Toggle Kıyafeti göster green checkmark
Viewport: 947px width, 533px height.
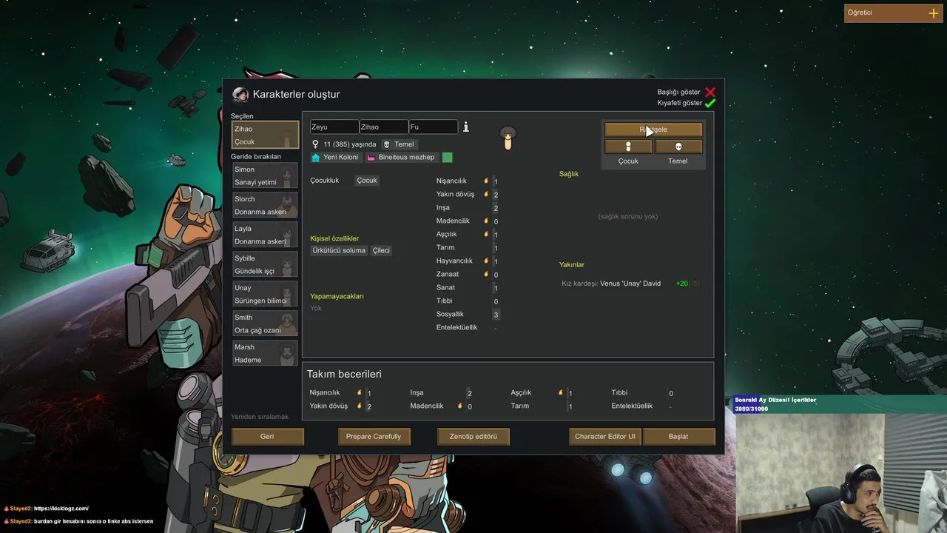(x=710, y=103)
